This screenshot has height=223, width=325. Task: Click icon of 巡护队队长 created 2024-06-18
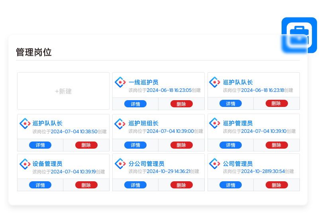[x=215, y=82]
